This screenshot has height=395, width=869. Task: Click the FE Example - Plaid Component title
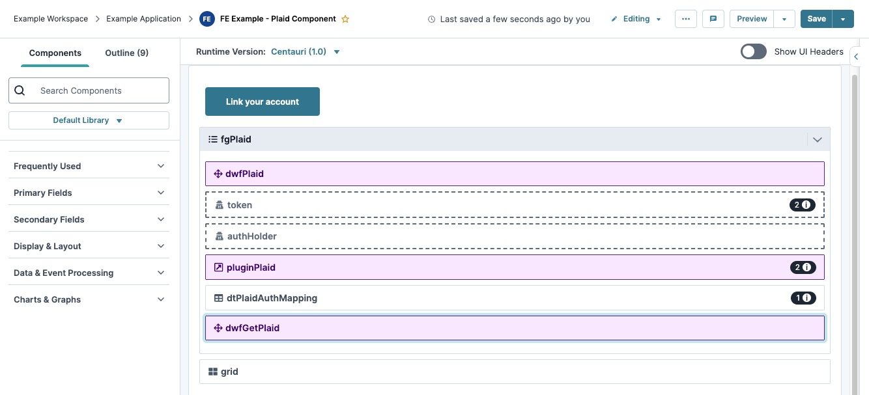[278, 19]
